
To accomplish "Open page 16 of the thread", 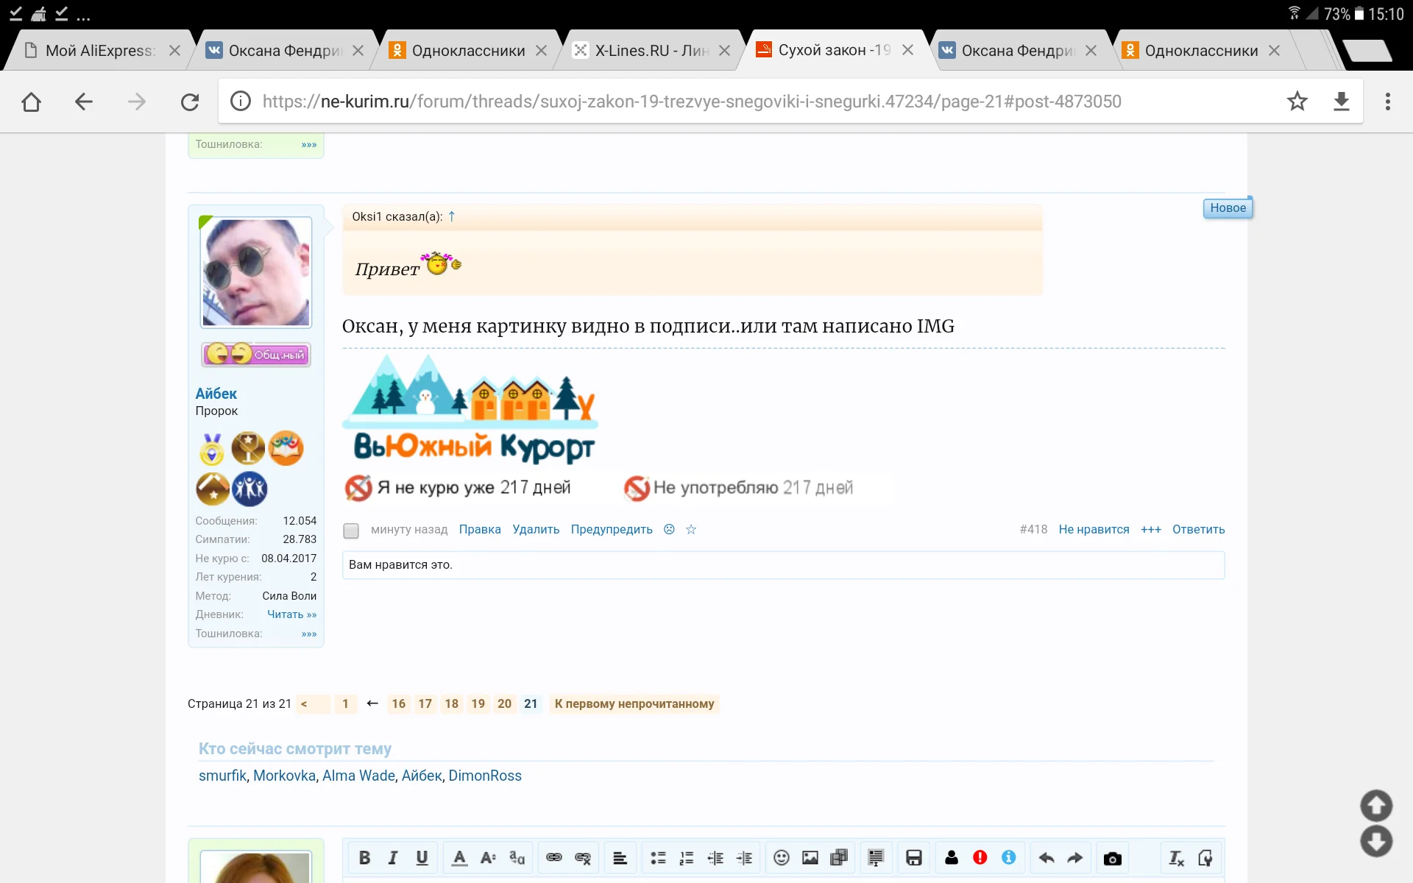I will click(399, 703).
